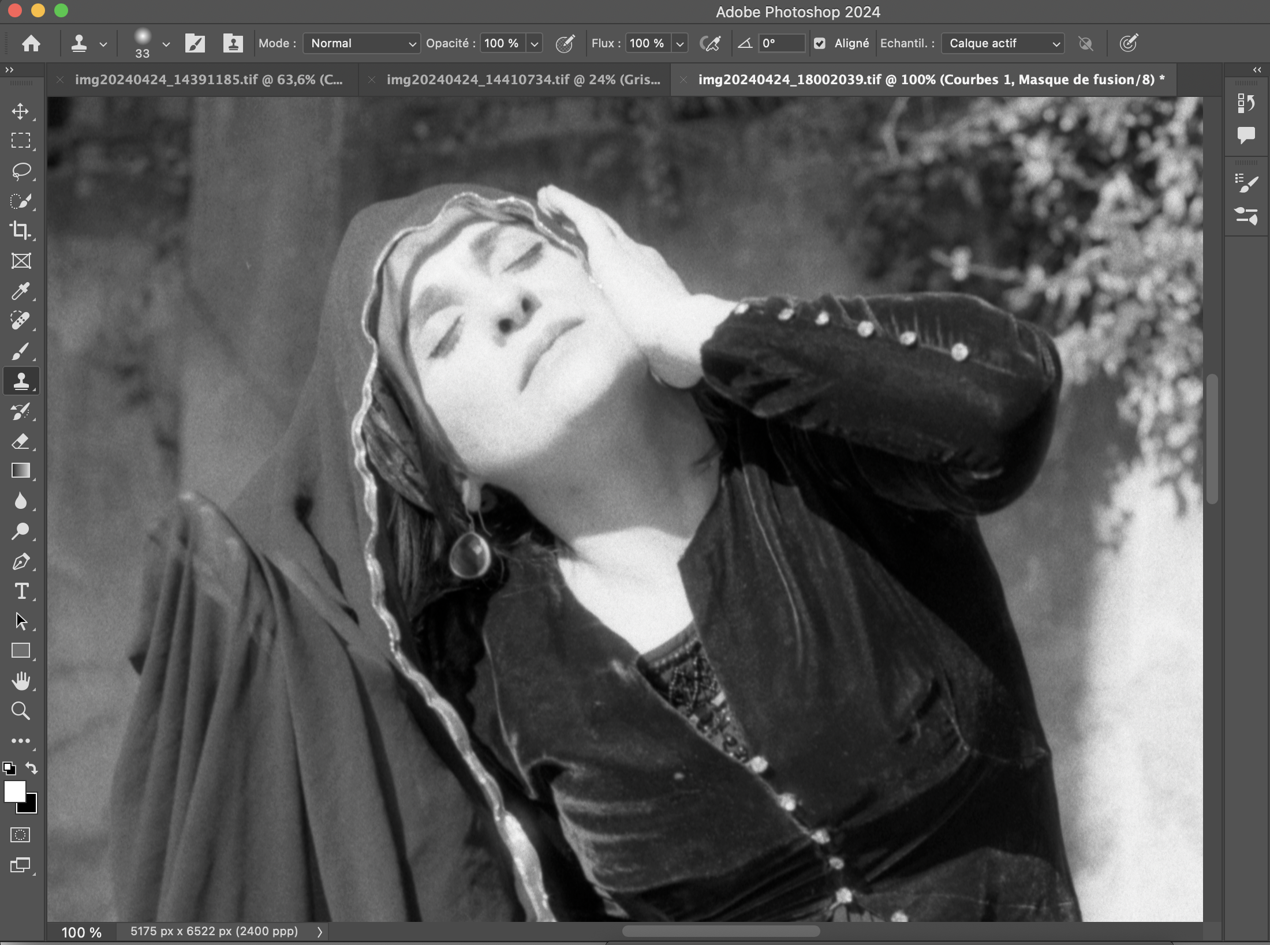Select the Eyedropper tool
The height and width of the screenshot is (945, 1270).
pos(21,291)
